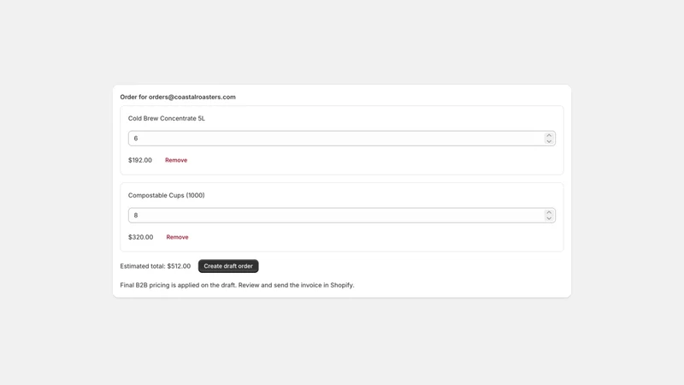This screenshot has height=385, width=684.
Task: Click the Cold Brew Concentrate 5L label
Action: click(x=166, y=118)
